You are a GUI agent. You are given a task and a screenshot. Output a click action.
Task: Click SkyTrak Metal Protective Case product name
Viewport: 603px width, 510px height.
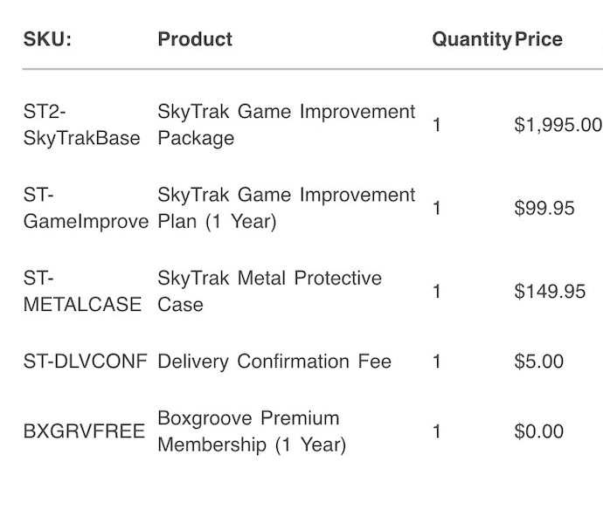coord(269,292)
